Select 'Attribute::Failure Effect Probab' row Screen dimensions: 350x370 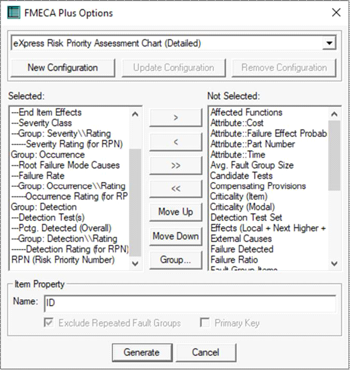(x=268, y=134)
